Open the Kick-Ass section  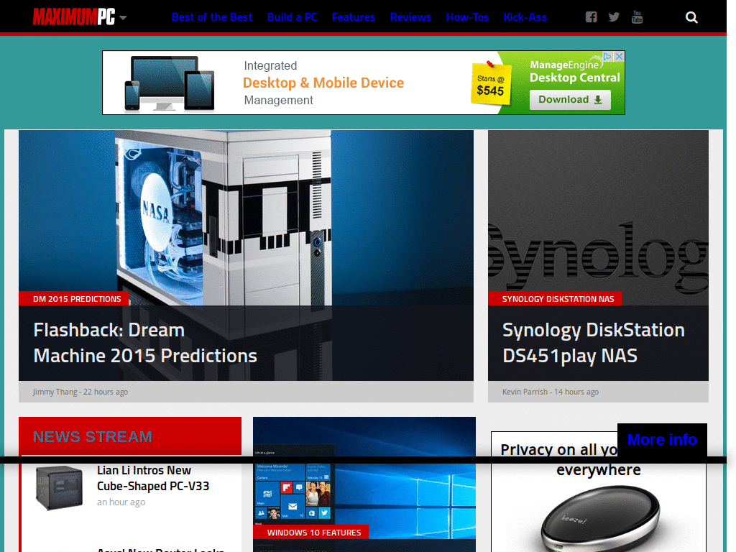click(x=525, y=17)
